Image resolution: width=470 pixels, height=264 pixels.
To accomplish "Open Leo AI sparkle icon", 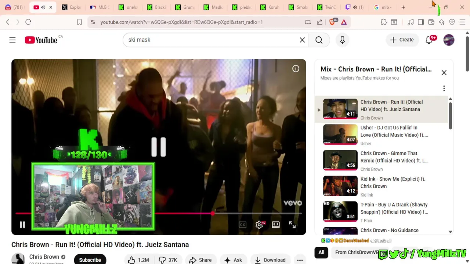I will (442, 22).
